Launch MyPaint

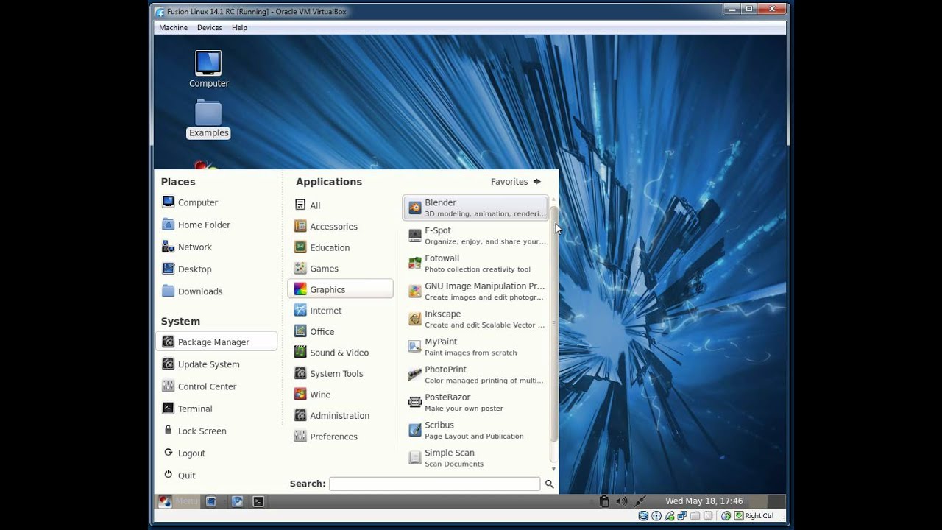475,347
